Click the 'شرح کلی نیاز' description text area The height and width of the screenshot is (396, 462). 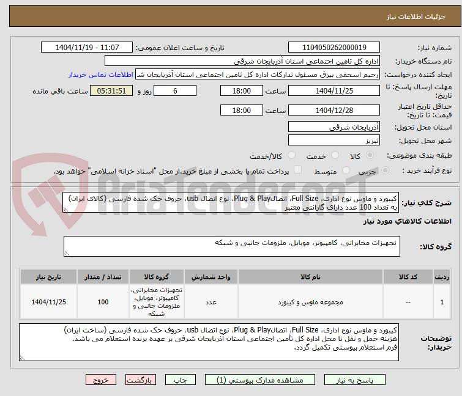click(231, 202)
